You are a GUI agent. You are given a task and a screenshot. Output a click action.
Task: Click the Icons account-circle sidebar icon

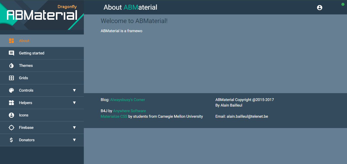pos(11,115)
